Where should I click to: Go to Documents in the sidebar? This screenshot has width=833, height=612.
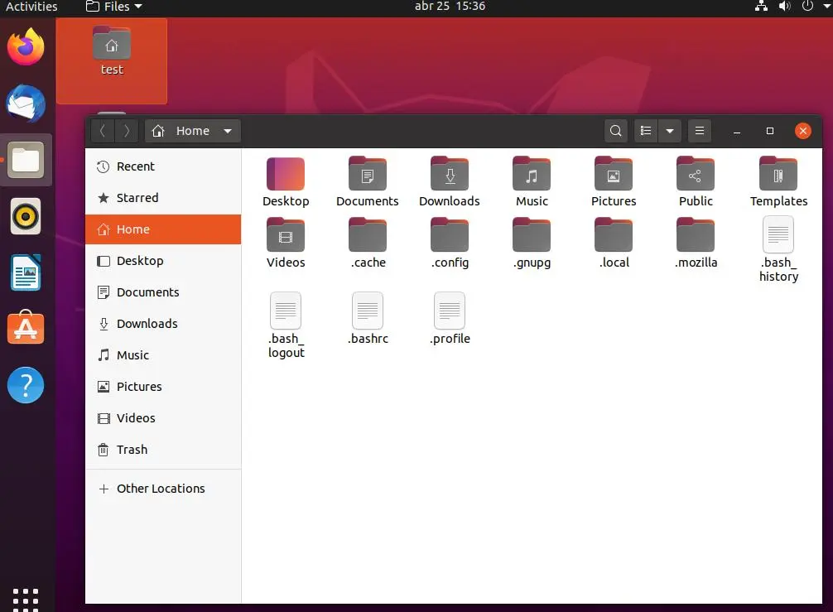coord(163,292)
